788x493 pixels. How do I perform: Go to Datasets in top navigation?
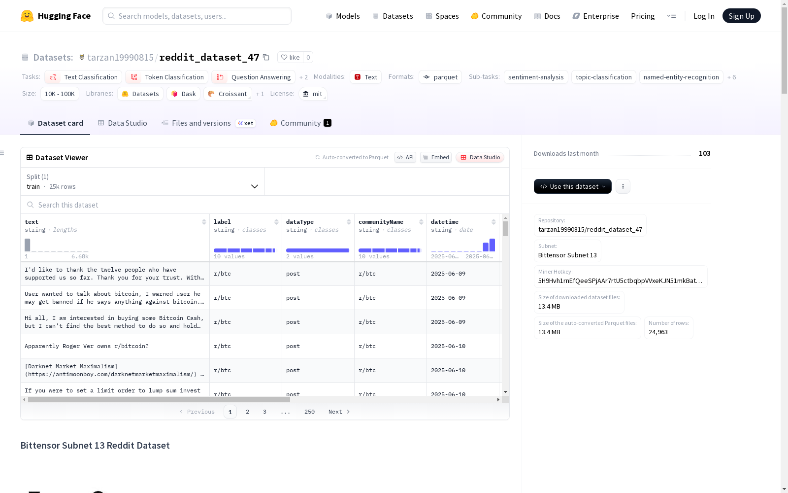pos(393,16)
